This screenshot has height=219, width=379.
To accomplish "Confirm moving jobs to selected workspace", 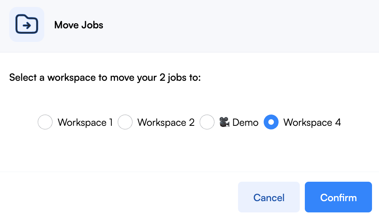I will coord(338,197).
